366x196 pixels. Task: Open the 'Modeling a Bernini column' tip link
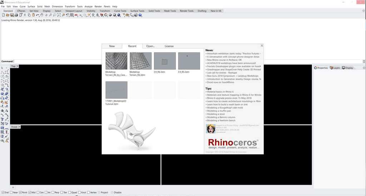point(221,117)
